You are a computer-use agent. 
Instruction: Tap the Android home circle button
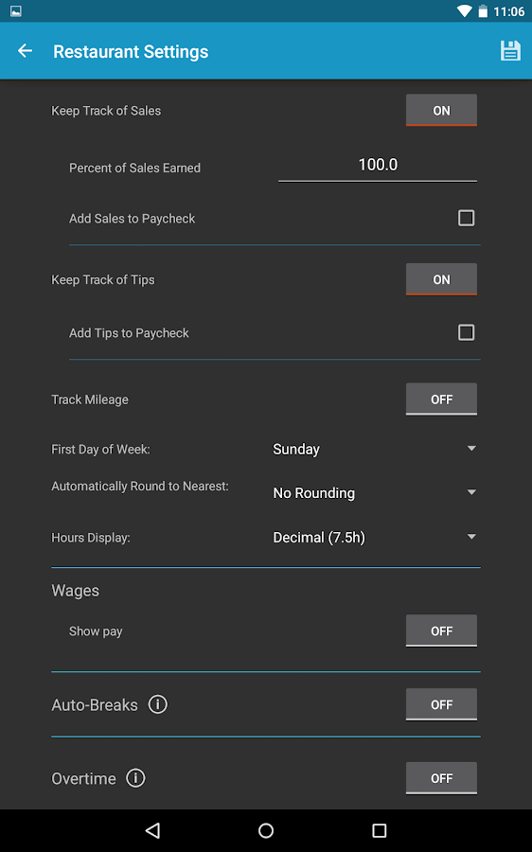click(x=266, y=830)
